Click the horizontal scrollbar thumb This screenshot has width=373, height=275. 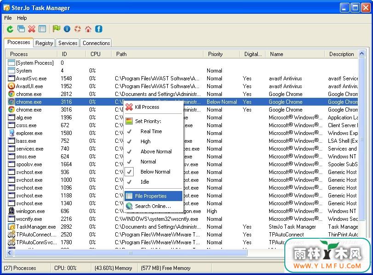[130, 253]
